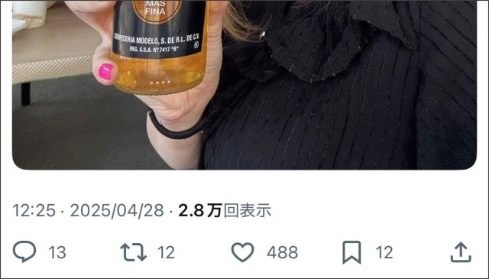Click the bookmark count 12 beside bookmark
This screenshot has width=489, height=279.
384,252
